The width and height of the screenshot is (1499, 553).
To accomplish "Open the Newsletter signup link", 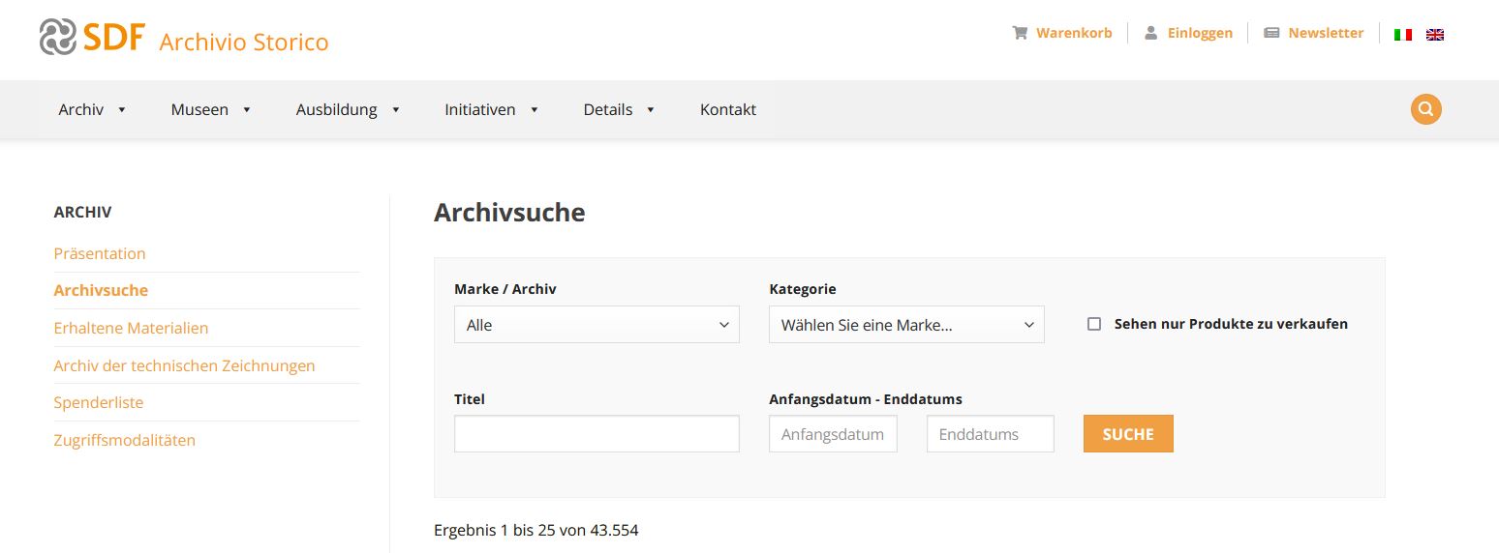I will (x=1314, y=33).
